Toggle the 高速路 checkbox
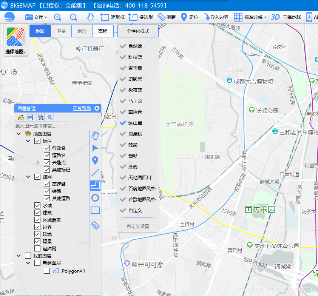 click(47, 184)
